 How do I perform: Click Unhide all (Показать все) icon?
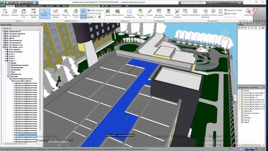click(140, 13)
